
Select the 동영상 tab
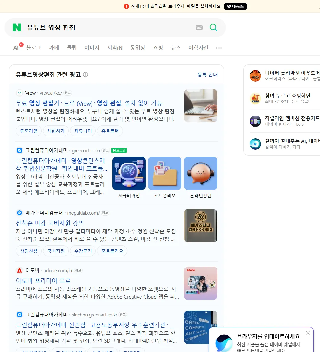pyautogui.click(x=138, y=48)
